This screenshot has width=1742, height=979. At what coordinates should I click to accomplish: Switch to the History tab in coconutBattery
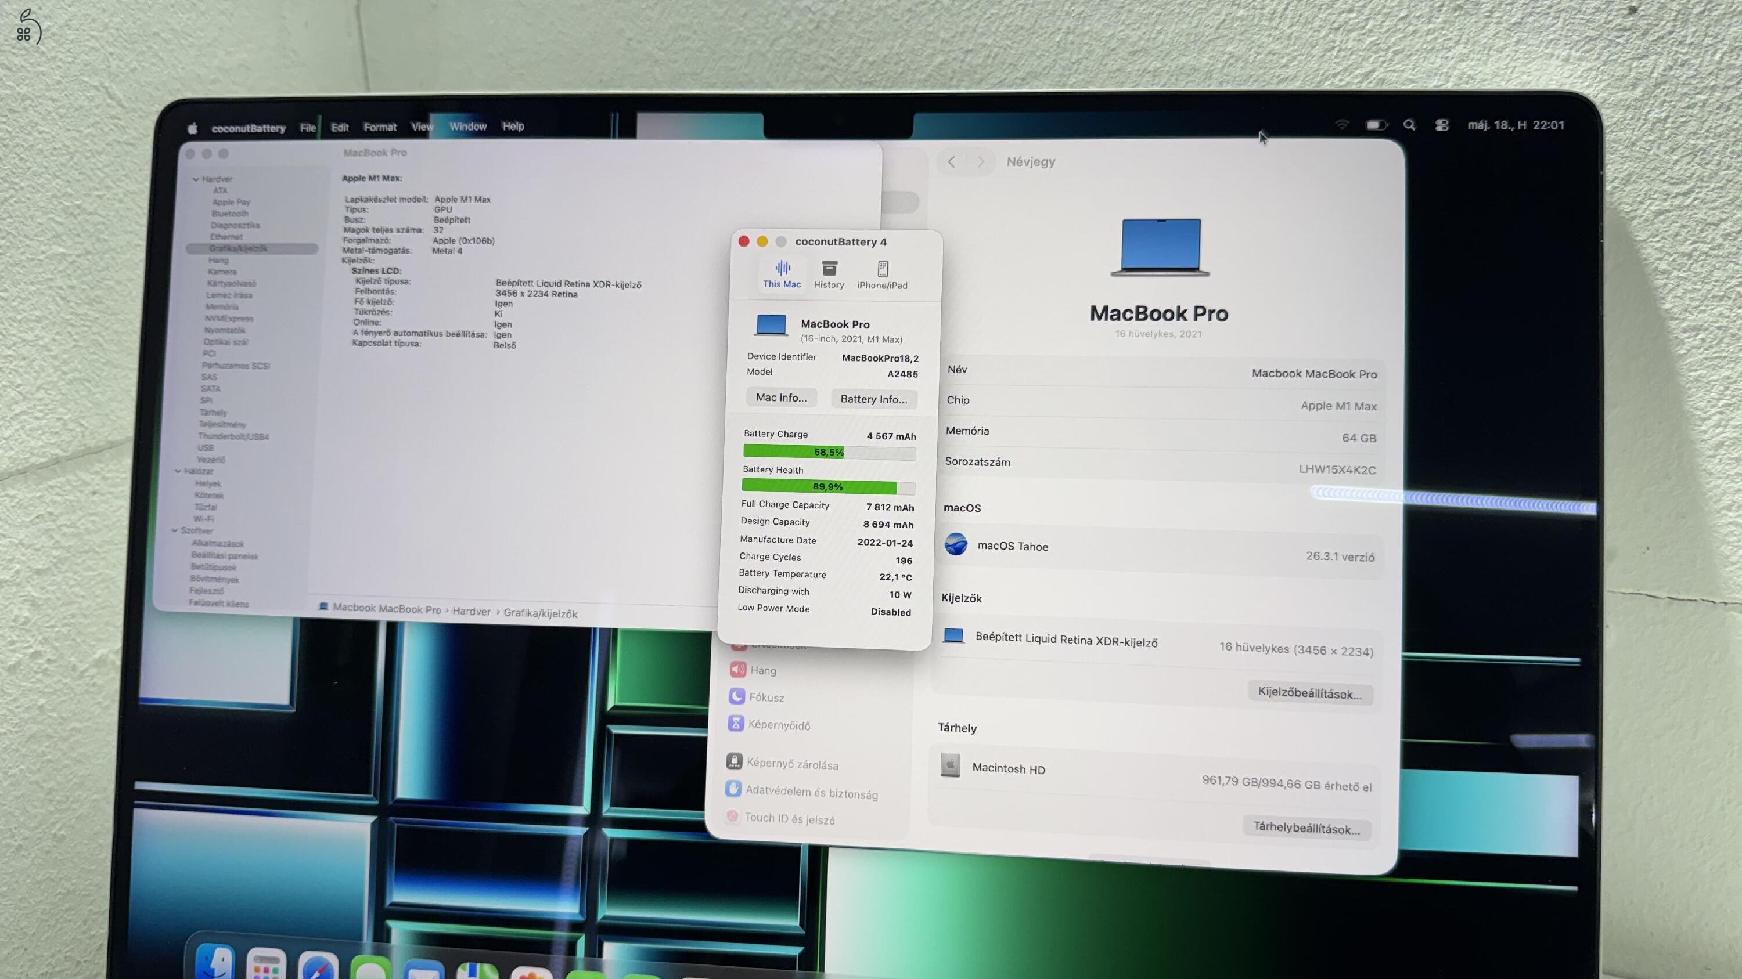tap(829, 275)
